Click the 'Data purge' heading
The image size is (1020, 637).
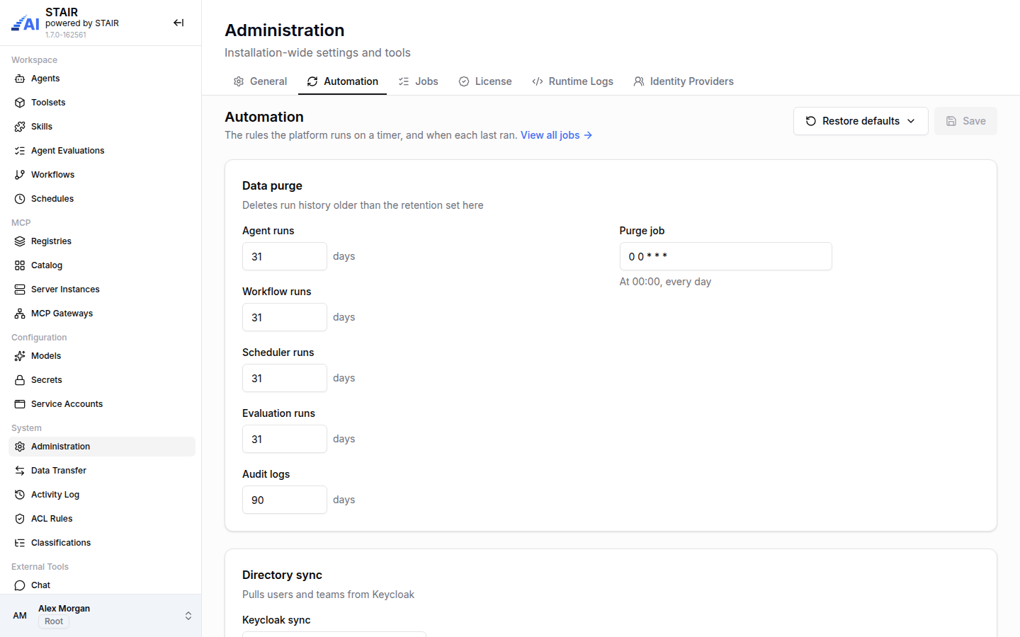coord(272,185)
